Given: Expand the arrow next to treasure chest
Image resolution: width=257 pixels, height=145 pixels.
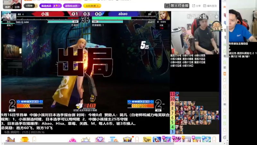Looking at the screenshot, I should (x=137, y=140).
